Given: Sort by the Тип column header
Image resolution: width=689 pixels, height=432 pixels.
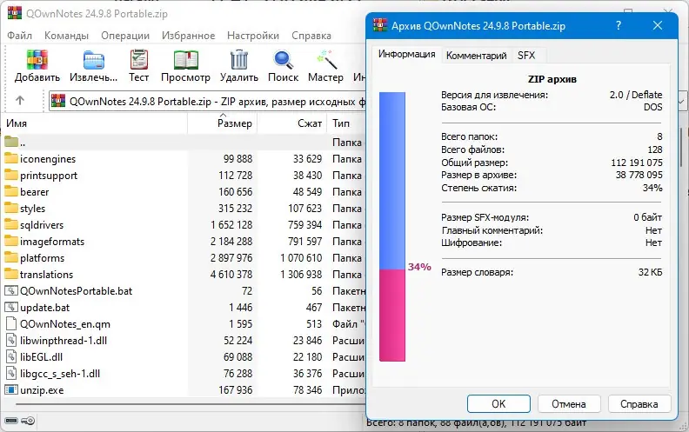Looking at the screenshot, I should click(346, 123).
